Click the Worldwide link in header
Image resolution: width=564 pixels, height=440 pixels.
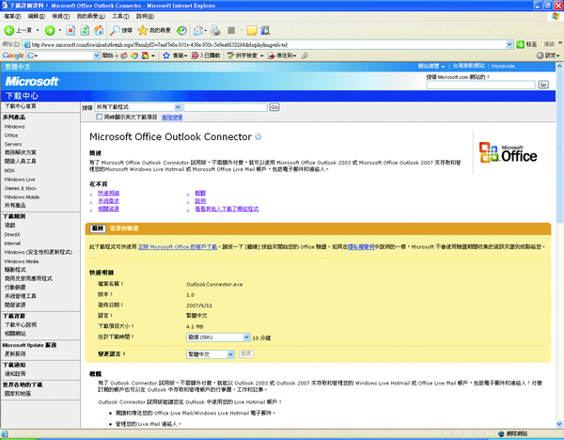pyautogui.click(x=503, y=66)
